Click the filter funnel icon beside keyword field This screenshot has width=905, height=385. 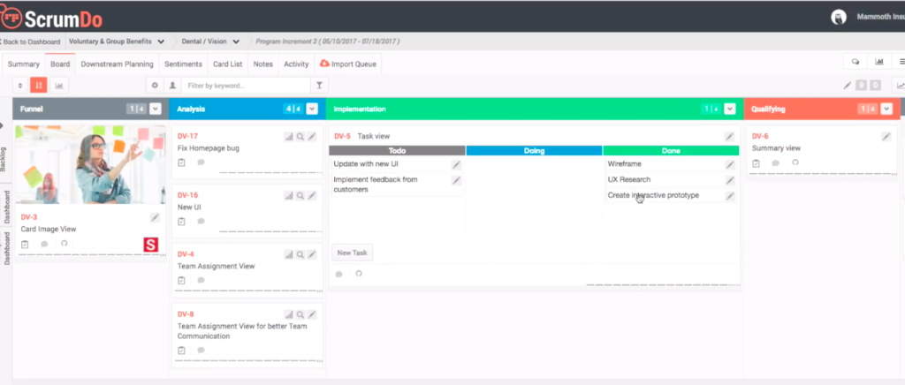point(320,86)
